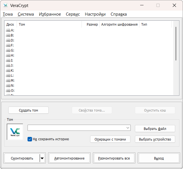
Task: Click the drive icon for M:
Action: (8, 81)
